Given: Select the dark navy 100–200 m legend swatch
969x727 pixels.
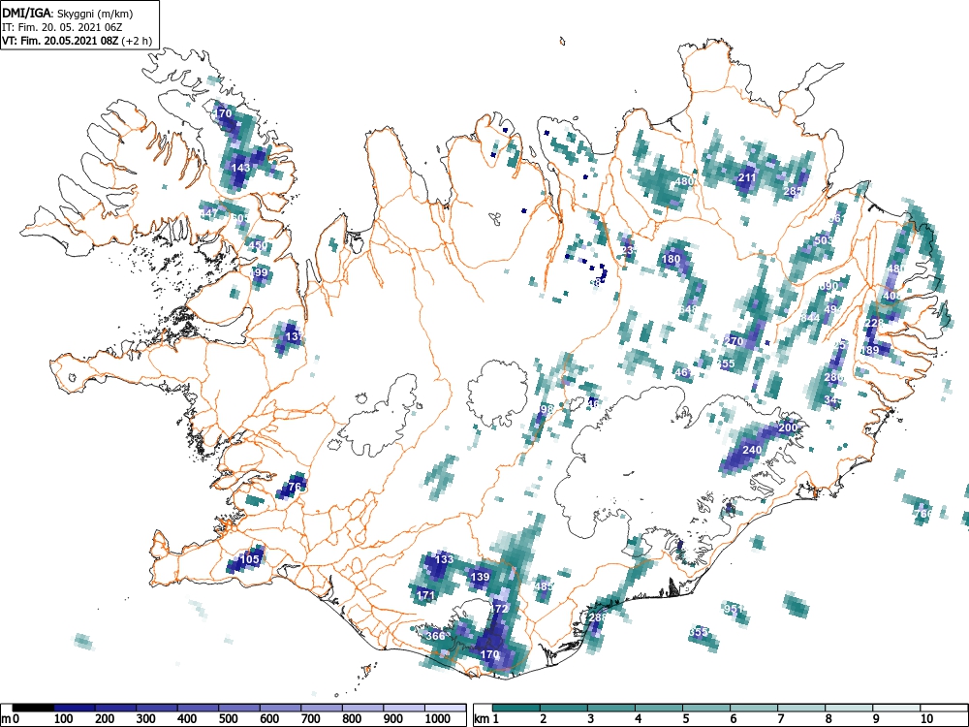Looking at the screenshot, I should click(75, 708).
